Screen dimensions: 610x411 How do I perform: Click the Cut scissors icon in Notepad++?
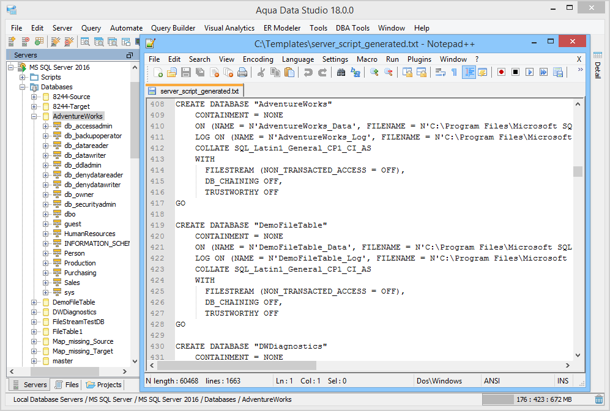261,72
